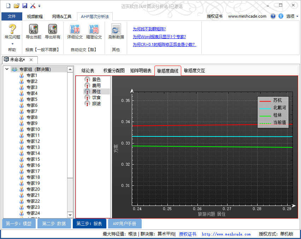The width and height of the screenshot is (301, 239).
Task: Click 授权证书 link in status bar
Action: (x=188, y=234)
